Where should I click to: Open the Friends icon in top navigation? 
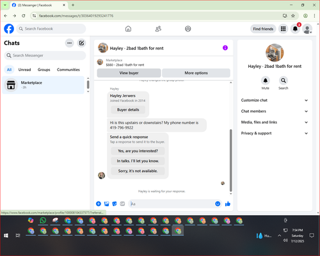158,29
